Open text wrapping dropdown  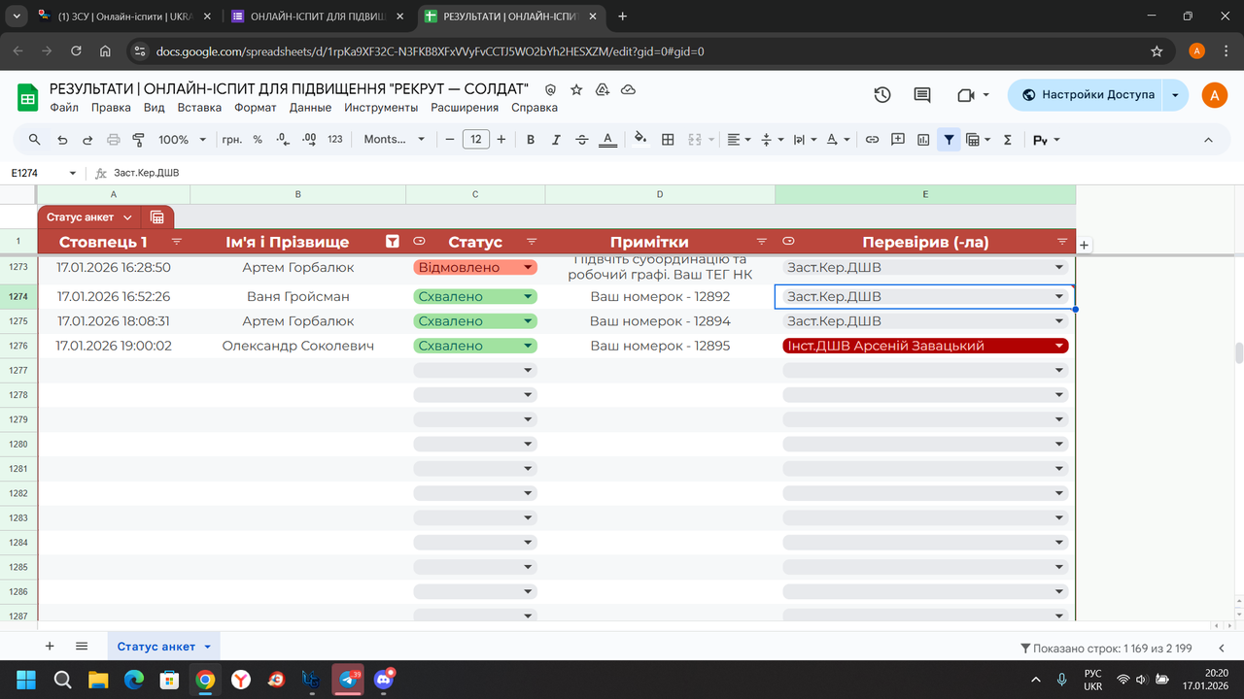(x=805, y=140)
